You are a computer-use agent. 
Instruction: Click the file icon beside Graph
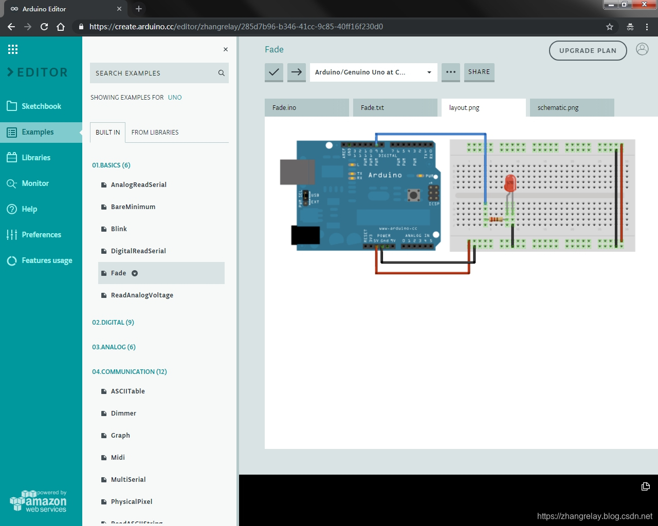(104, 436)
